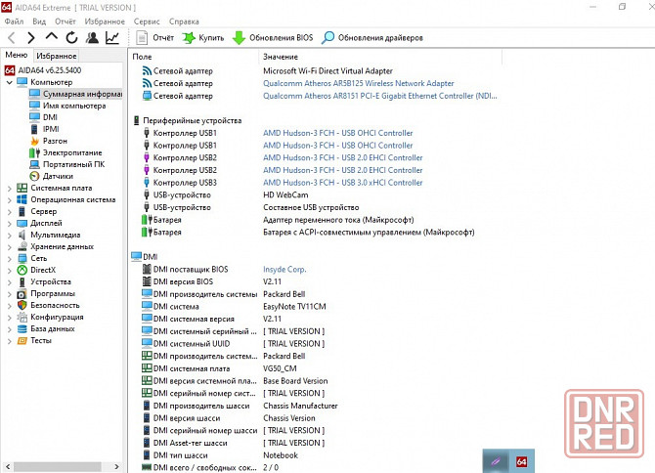Select Датчики sensor item in tree
Viewport: 655px width, 473px height.
(x=56, y=176)
